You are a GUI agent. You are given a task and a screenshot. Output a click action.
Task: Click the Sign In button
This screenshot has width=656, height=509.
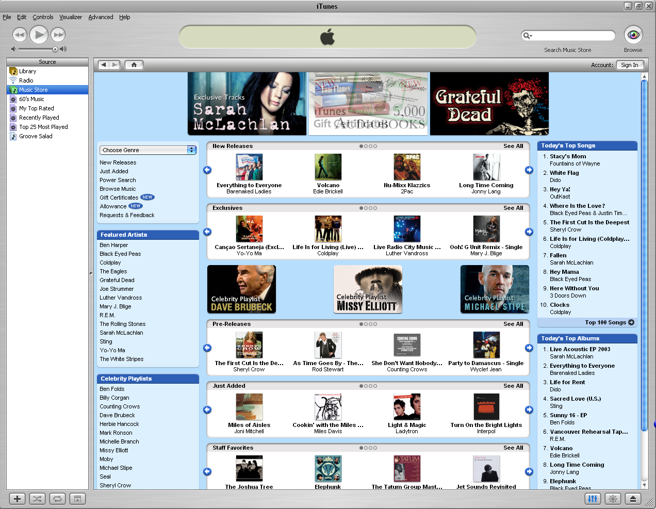tap(629, 65)
